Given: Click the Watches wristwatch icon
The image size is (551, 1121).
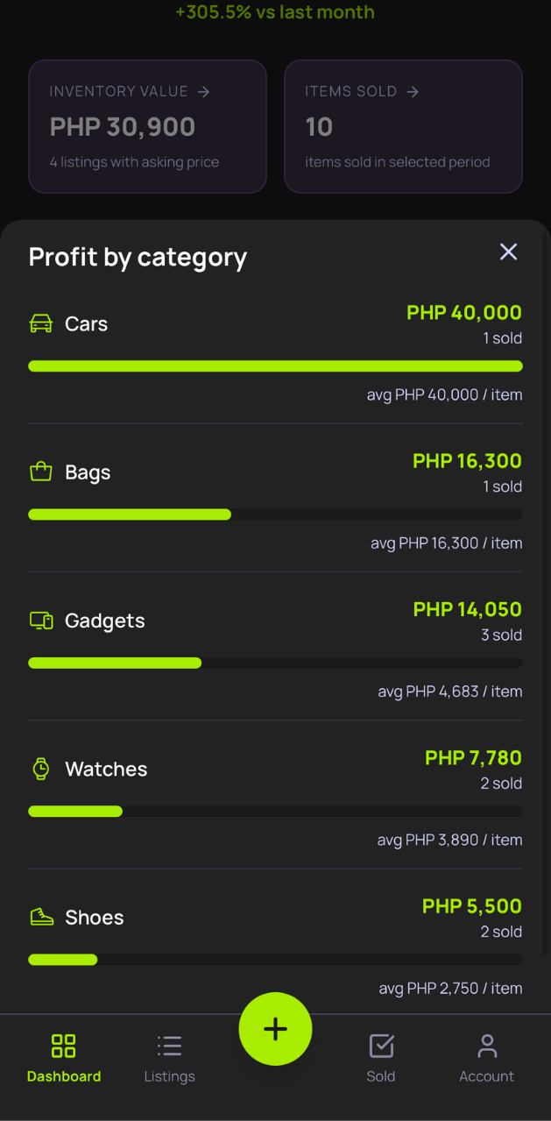Looking at the screenshot, I should tap(40, 769).
